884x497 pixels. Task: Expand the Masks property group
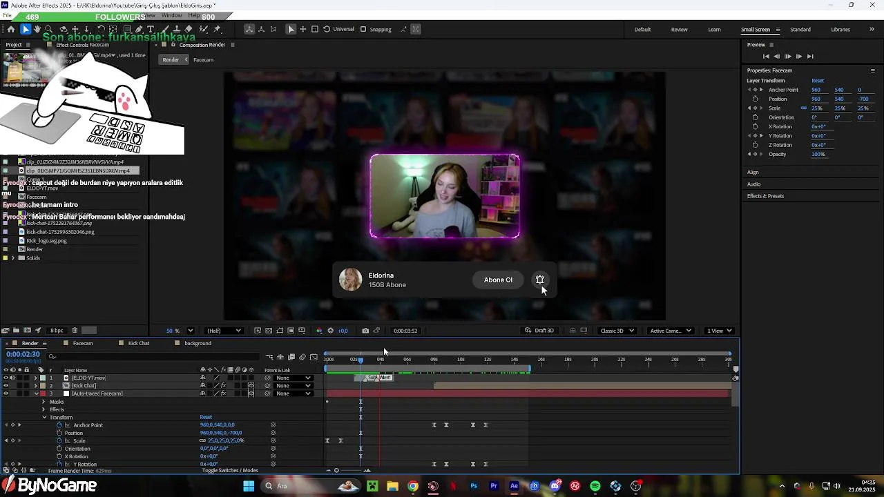click(x=44, y=402)
